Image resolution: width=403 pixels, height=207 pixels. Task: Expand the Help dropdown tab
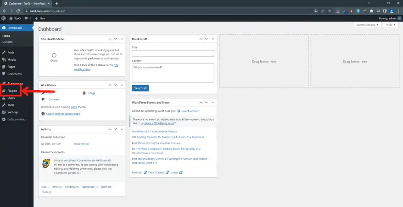[391, 25]
